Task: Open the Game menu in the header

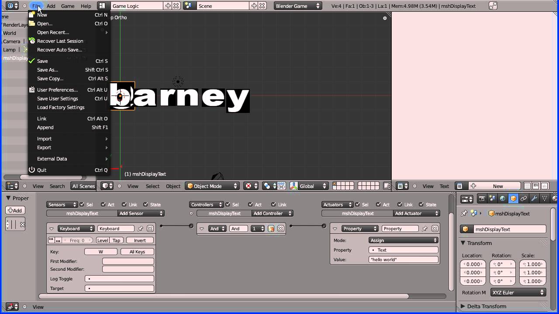Action: 68,6
